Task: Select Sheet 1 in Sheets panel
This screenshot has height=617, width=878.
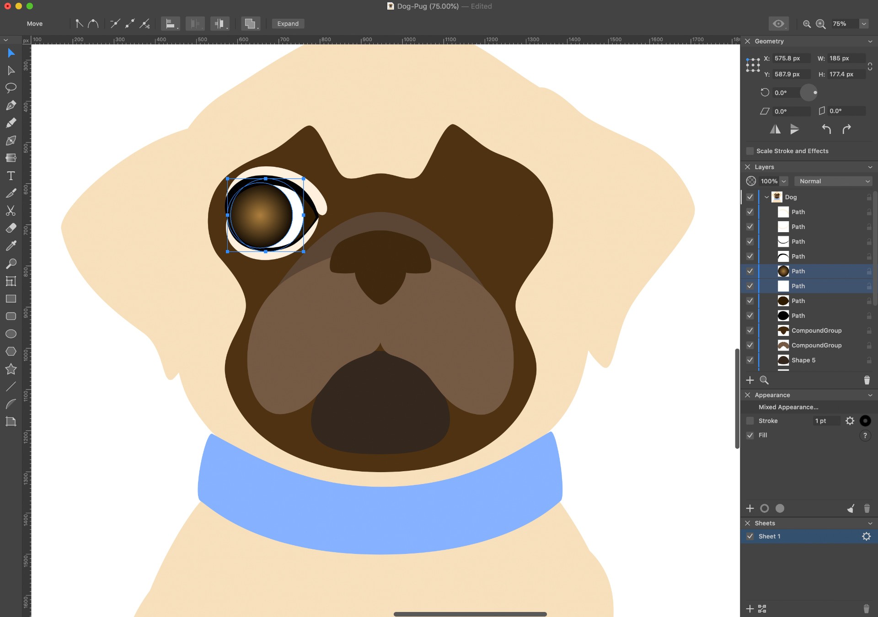Action: point(770,537)
